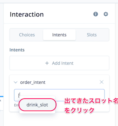Screen dimensions: 118x126
Task: Click the blue bar at the panel's left edge
Action: [x=2, y=97]
